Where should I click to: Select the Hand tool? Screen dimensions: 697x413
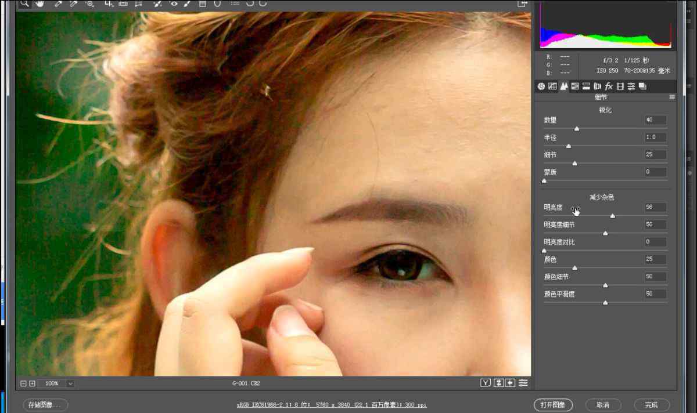tap(41, 3)
